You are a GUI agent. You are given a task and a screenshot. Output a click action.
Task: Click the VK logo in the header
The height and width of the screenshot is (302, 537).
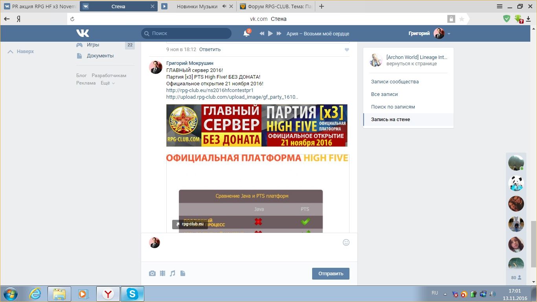click(83, 33)
